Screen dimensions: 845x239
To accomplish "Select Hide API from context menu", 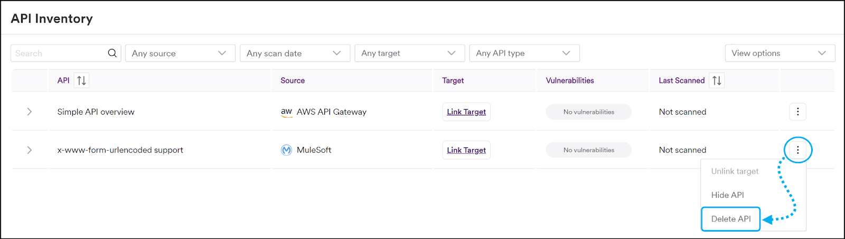I will point(727,195).
